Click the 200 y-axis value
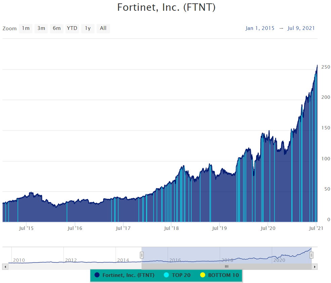 [x=326, y=97]
